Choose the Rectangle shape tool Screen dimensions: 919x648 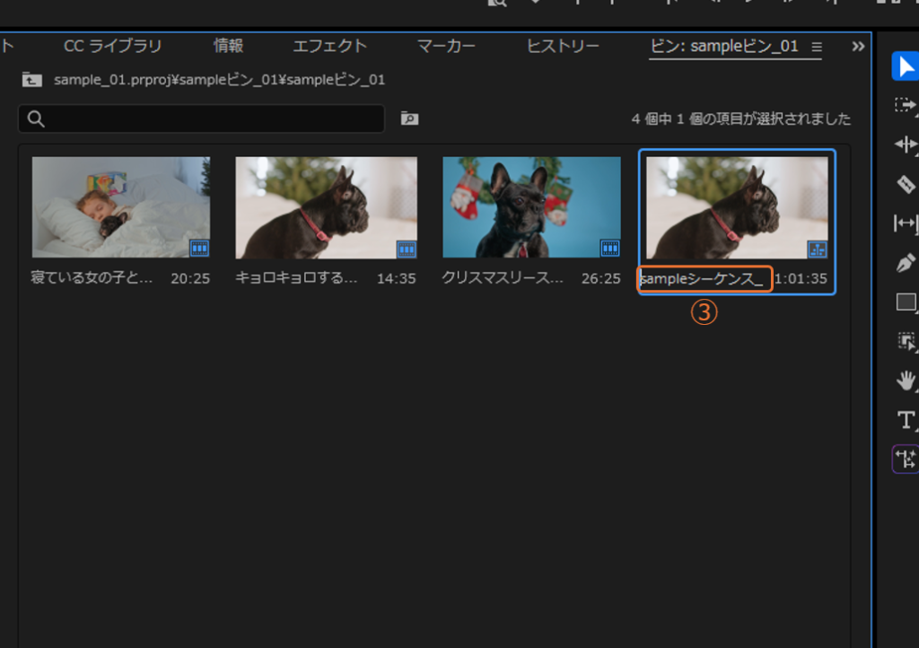point(905,302)
